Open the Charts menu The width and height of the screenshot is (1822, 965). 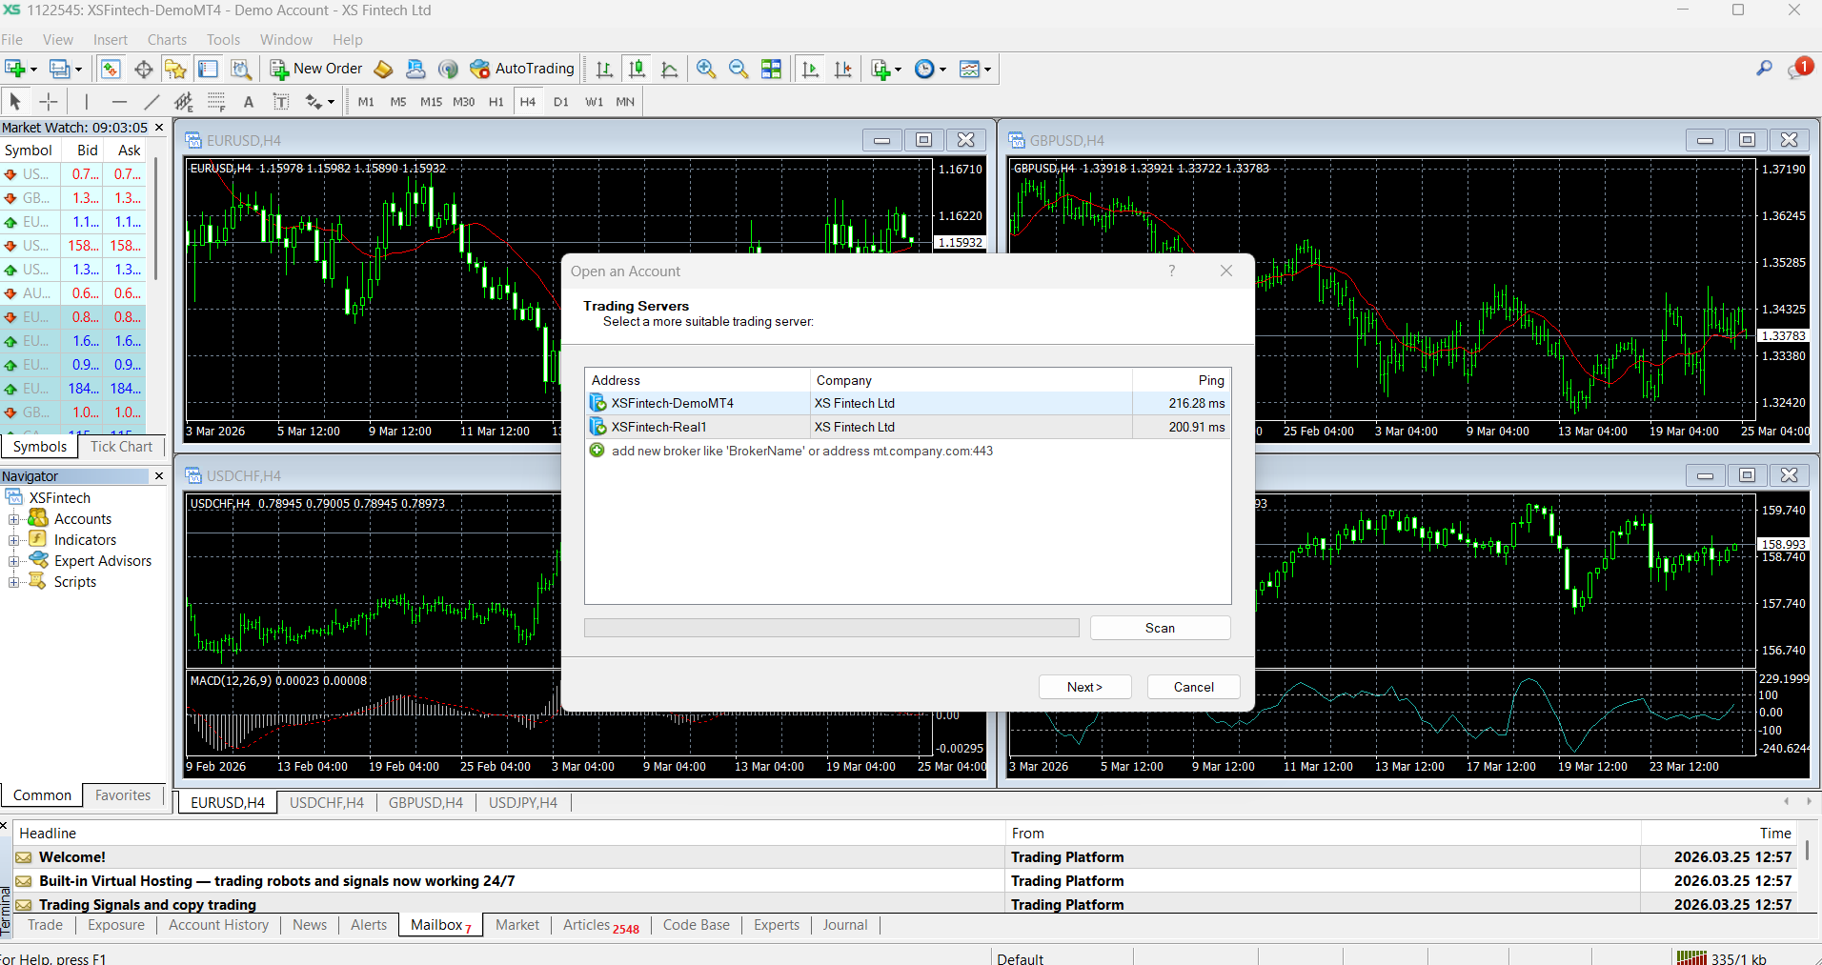coord(167,40)
